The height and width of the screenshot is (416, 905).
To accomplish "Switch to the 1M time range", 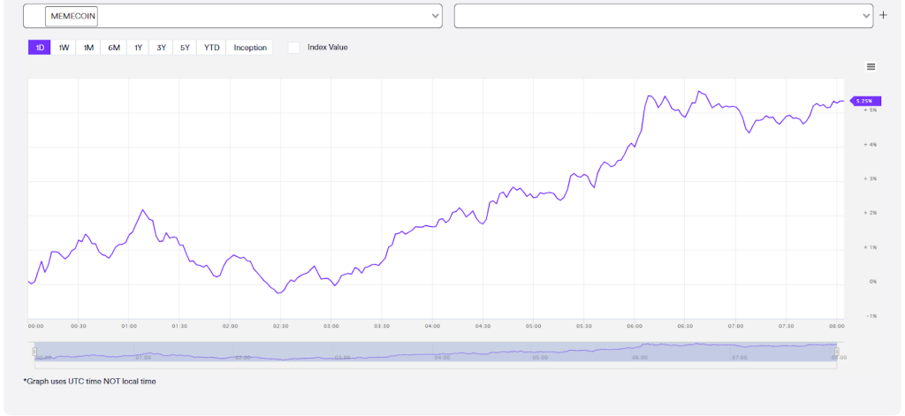I will (x=88, y=48).
